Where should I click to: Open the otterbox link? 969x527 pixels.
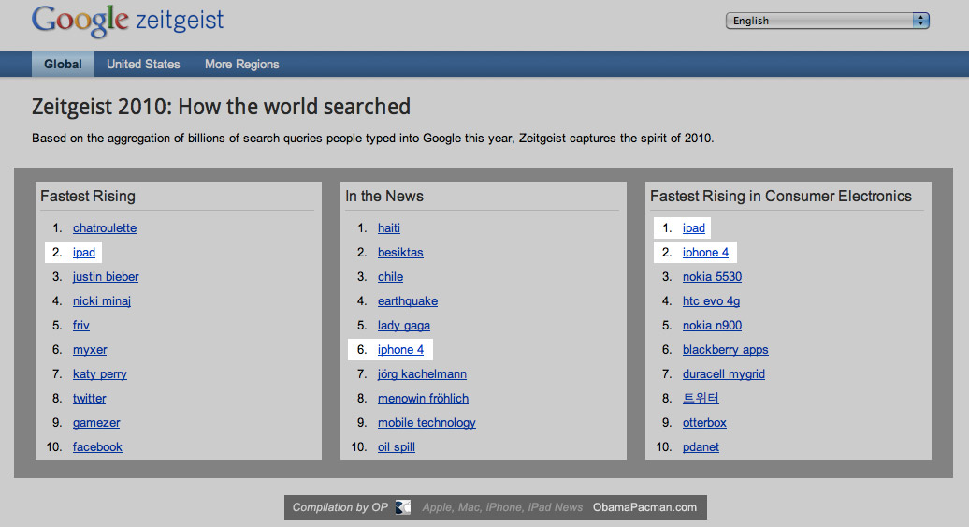point(704,423)
